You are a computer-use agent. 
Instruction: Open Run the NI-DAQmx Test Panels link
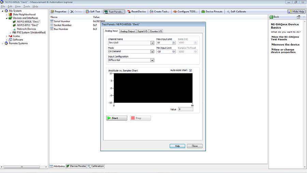[285, 38]
